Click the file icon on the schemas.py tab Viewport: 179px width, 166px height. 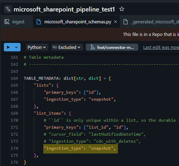[38, 22]
